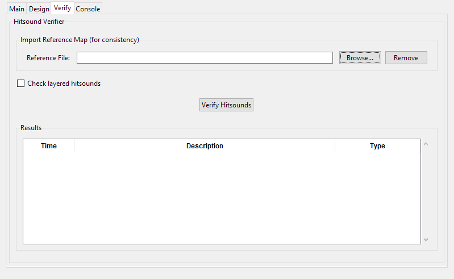454x279 pixels.
Task: Click the "Reference File:" label
Action: 48,58
